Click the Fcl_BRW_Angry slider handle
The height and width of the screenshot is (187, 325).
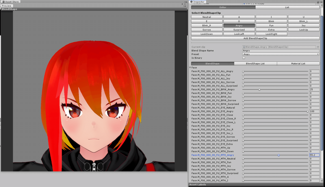pyautogui.click(x=259, y=90)
